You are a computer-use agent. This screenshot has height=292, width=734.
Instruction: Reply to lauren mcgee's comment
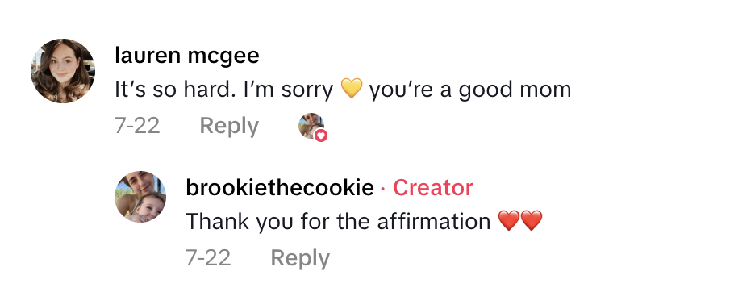click(x=229, y=126)
